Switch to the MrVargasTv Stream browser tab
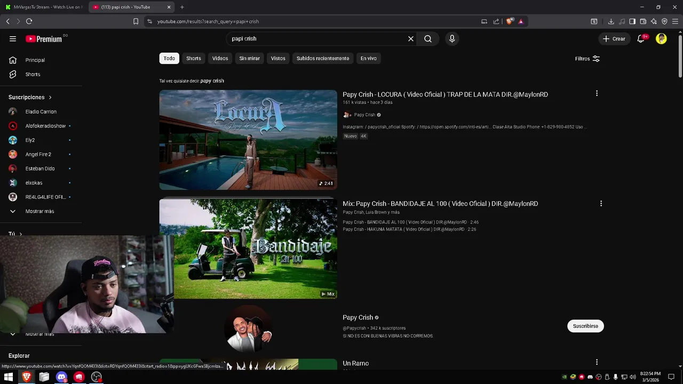 pyautogui.click(x=44, y=7)
